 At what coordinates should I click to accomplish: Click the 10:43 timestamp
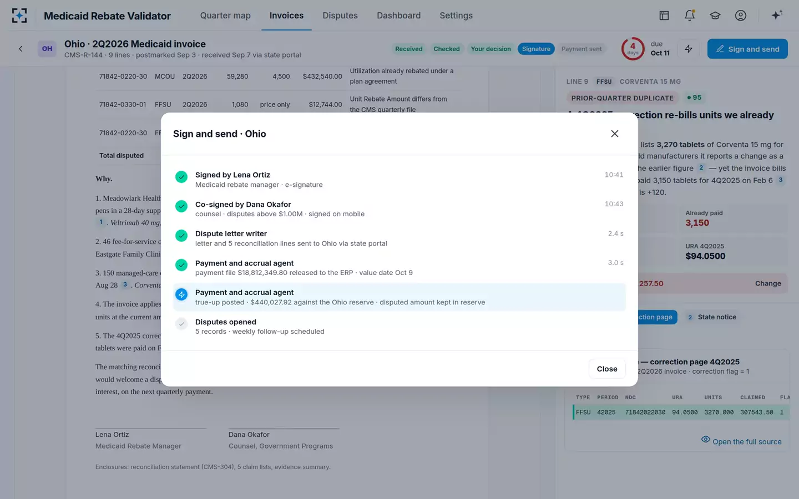(614, 204)
